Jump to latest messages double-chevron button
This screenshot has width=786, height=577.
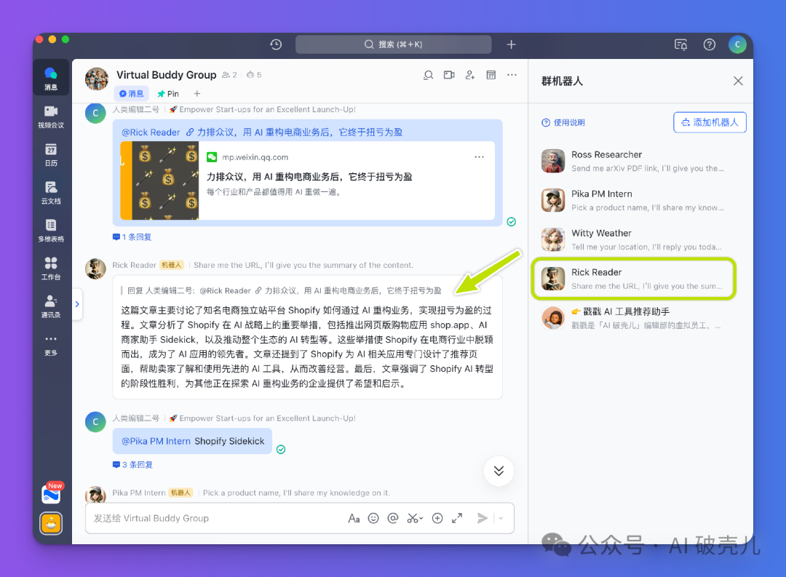(x=499, y=471)
